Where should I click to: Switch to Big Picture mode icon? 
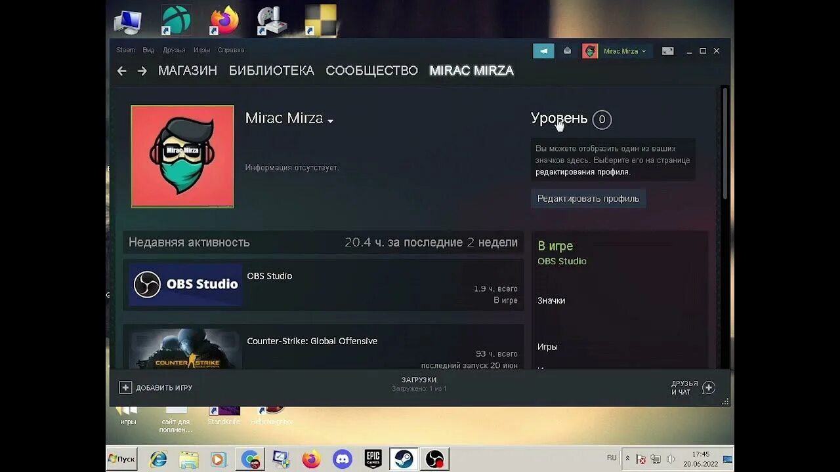click(x=668, y=51)
